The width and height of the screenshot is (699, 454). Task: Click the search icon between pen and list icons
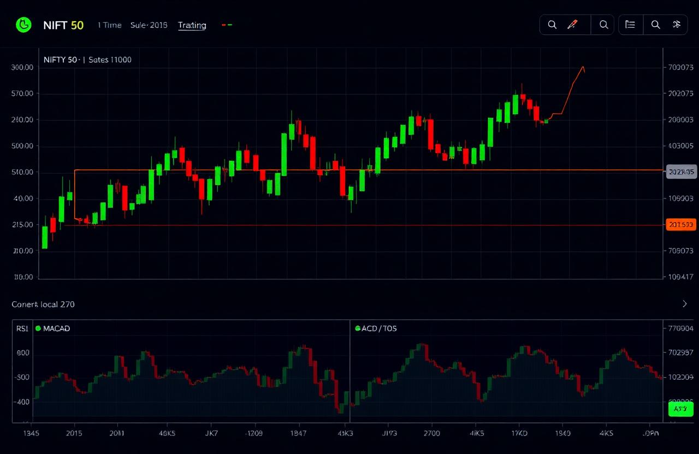pyautogui.click(x=603, y=25)
